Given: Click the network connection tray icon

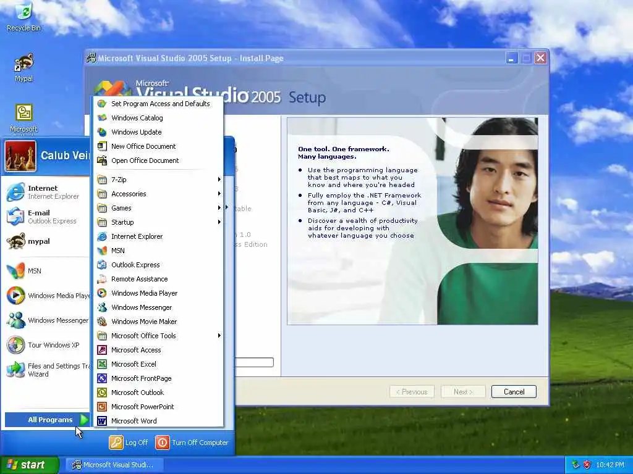Looking at the screenshot, I should [x=576, y=465].
